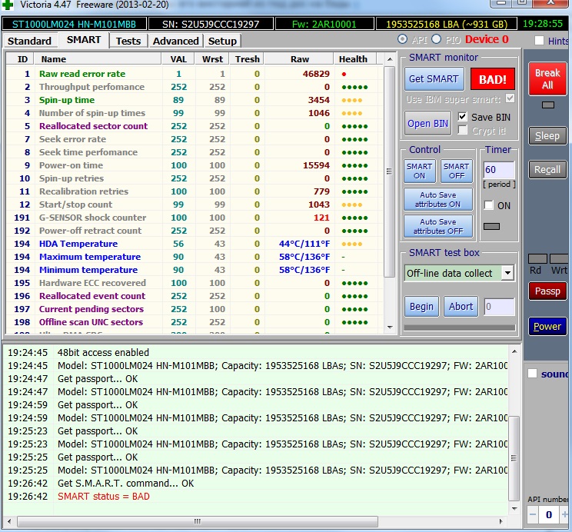This screenshot has height=532, width=572.
Task: Turn SMART ON in the Control group
Action: coord(419,171)
